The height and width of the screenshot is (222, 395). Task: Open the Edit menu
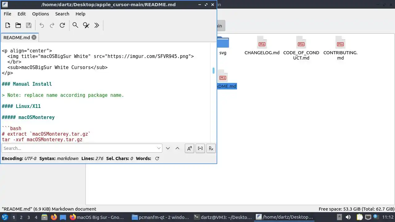(22, 14)
